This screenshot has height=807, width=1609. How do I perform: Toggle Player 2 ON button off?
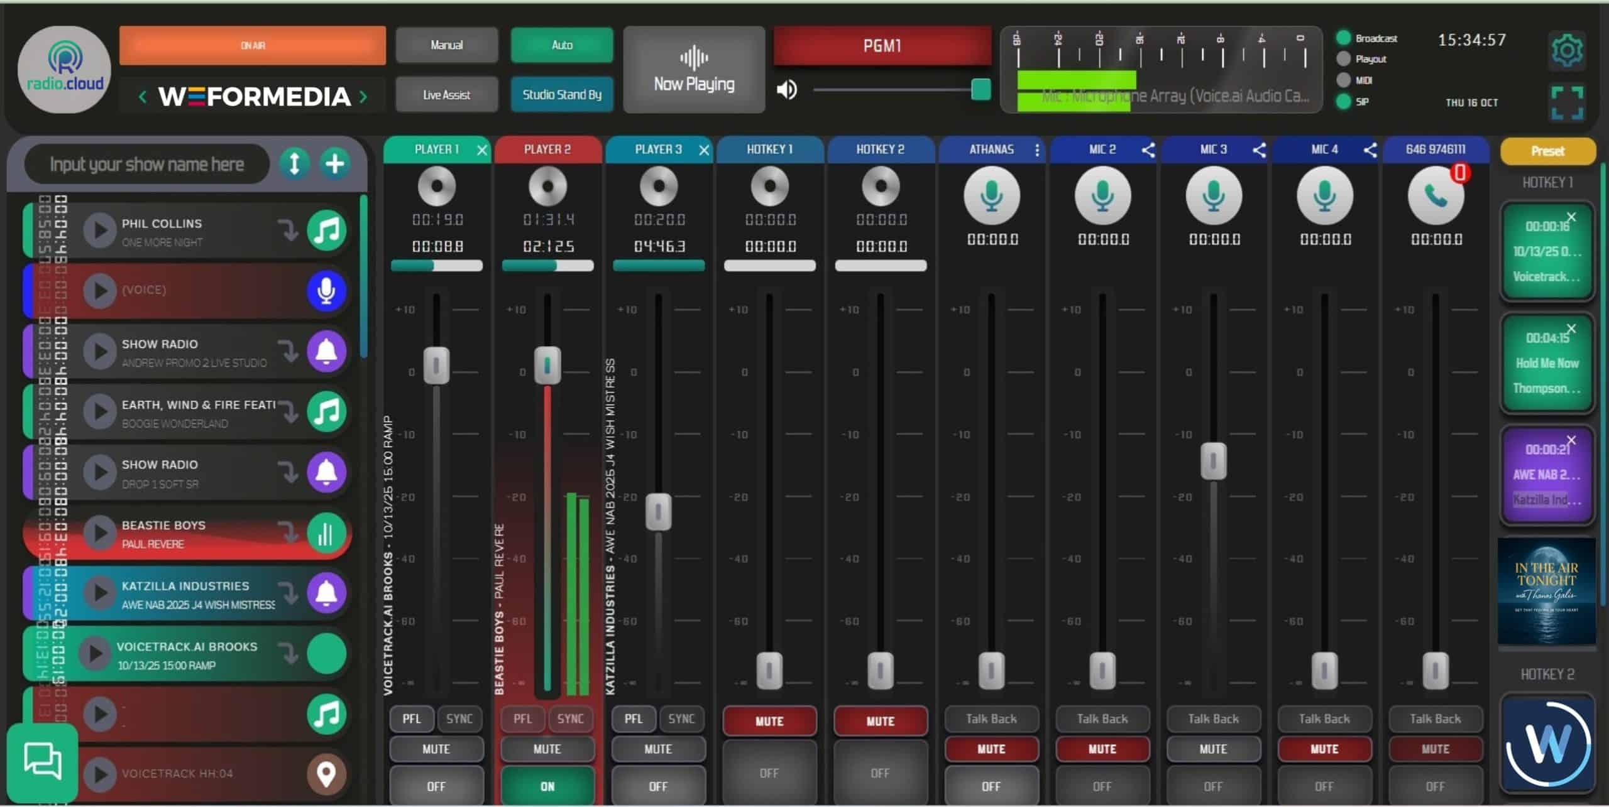click(547, 786)
